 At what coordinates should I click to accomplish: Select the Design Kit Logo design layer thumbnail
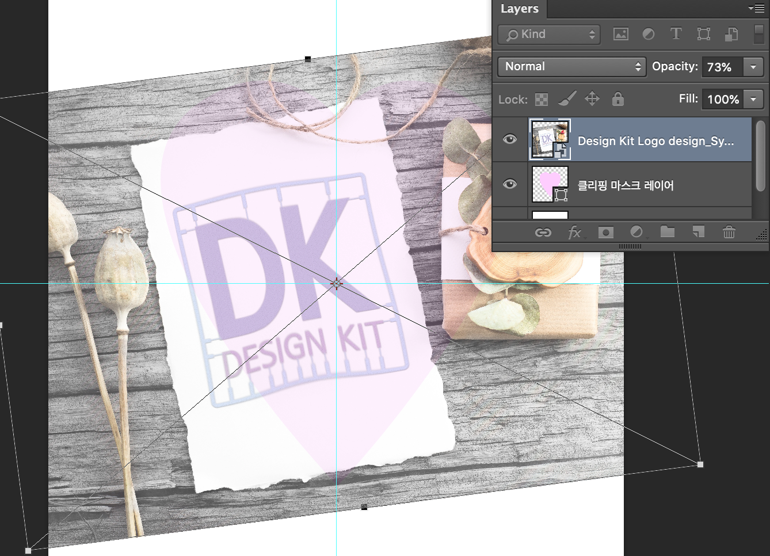point(550,139)
